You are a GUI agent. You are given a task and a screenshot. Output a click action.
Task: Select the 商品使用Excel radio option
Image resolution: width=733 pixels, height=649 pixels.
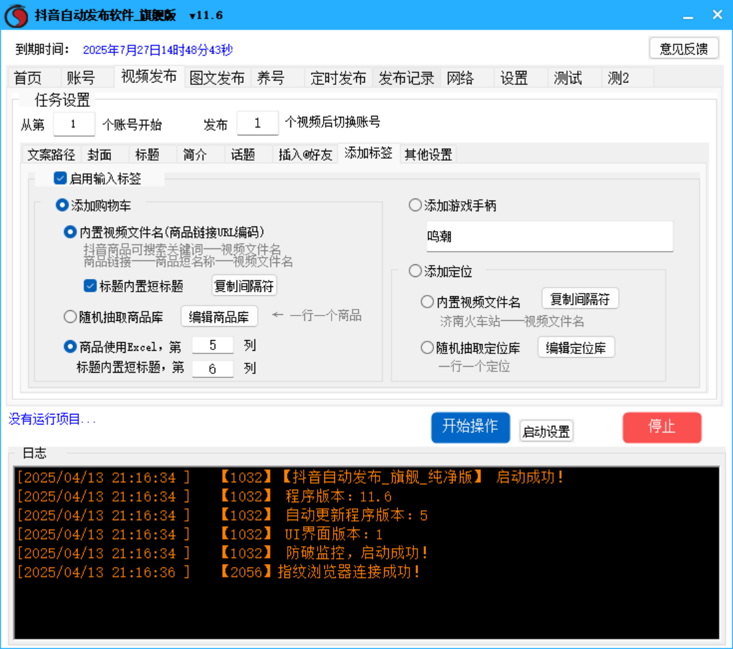click(x=70, y=346)
